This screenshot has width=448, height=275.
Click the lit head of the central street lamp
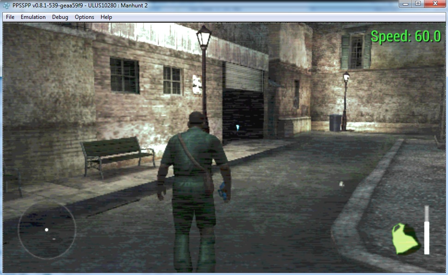[x=203, y=36]
